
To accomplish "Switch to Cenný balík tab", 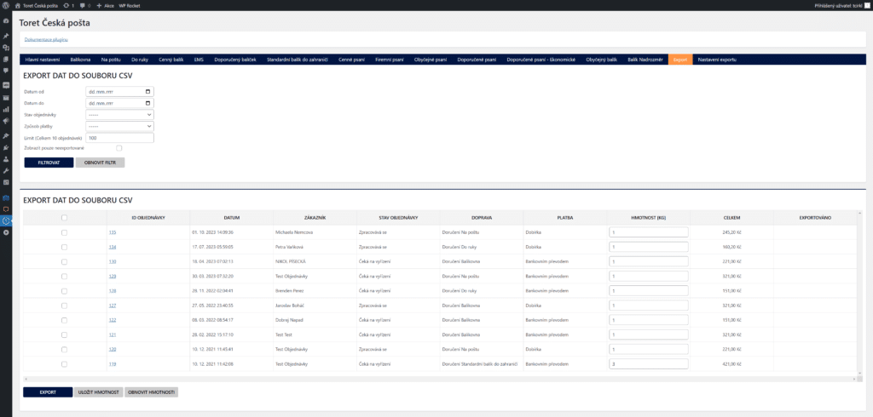I will 171,59.
